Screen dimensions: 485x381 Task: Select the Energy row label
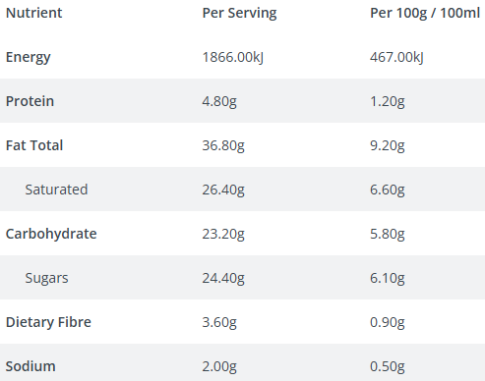(29, 58)
